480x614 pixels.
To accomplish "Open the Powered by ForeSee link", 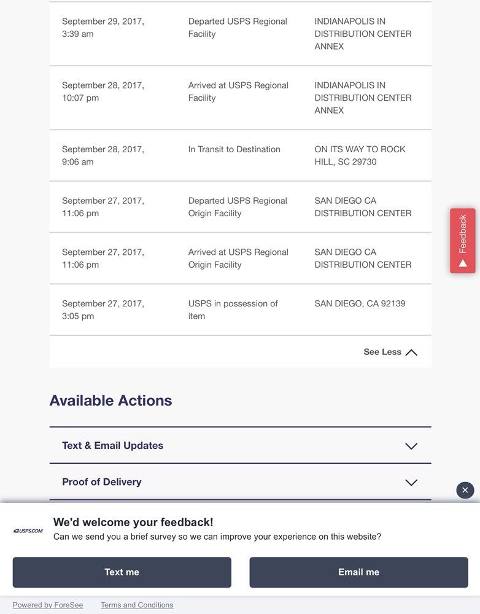I will coord(48,605).
